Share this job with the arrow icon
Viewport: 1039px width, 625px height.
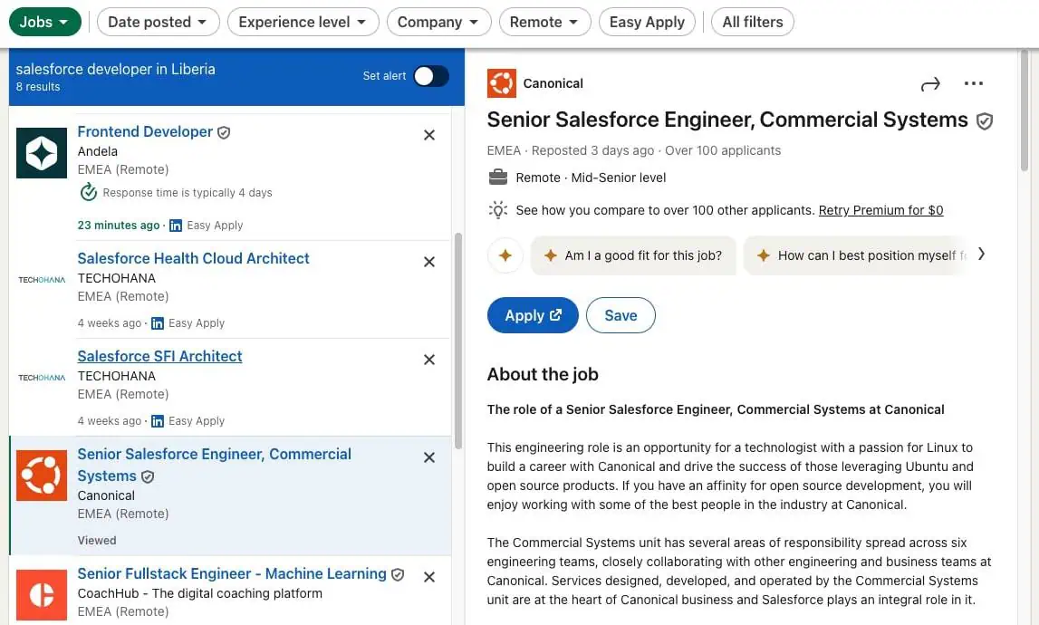click(x=930, y=84)
